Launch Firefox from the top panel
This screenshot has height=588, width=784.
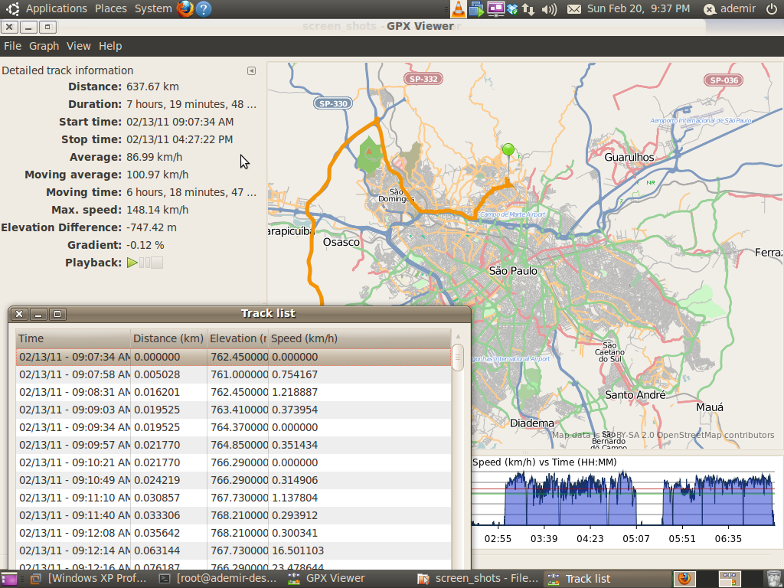point(185,9)
